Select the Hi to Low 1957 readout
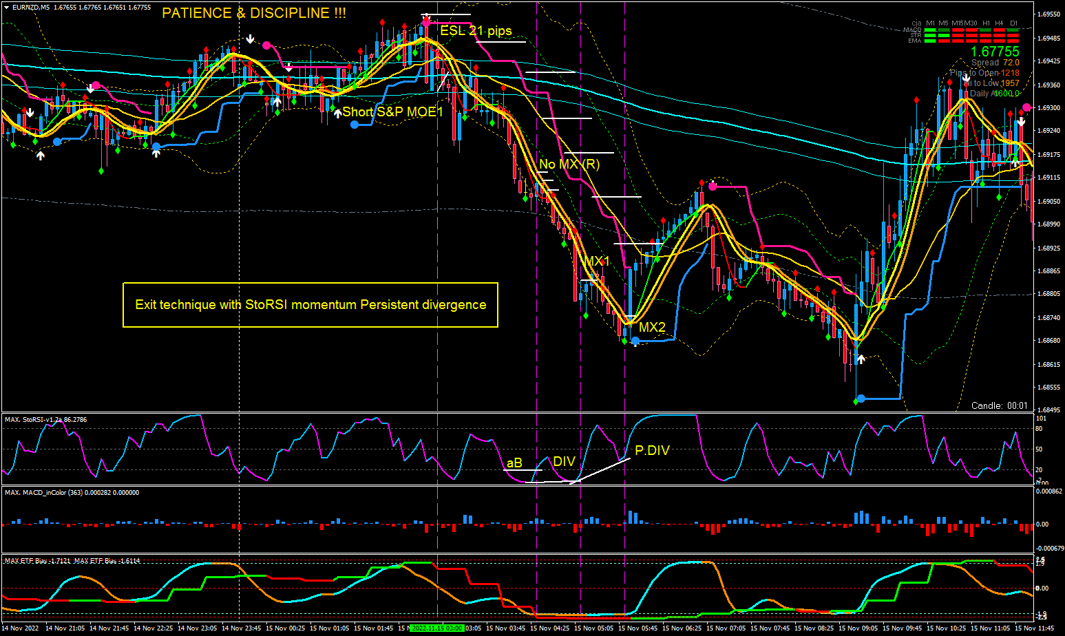The width and height of the screenshot is (1065, 636). pos(992,83)
